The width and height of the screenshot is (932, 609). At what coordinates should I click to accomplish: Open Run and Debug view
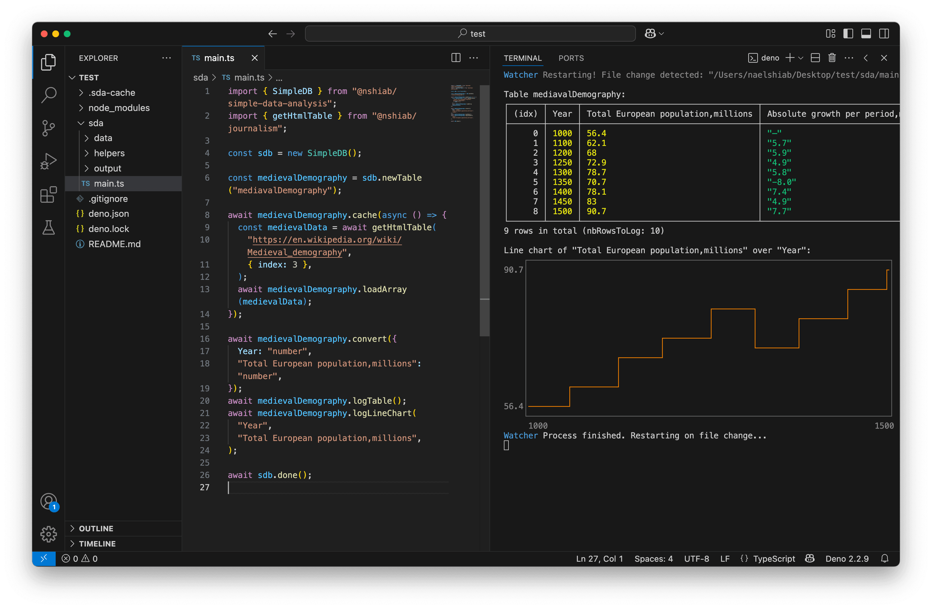tap(48, 161)
